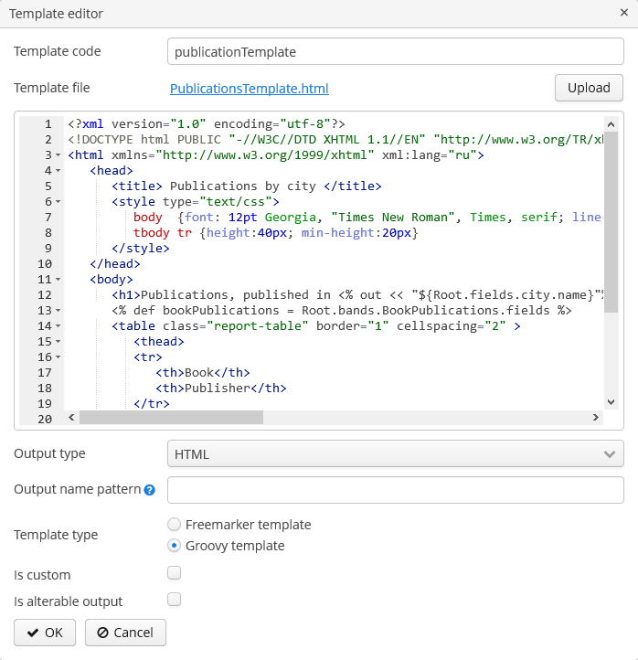Image resolution: width=638 pixels, height=660 pixels.
Task: Click the <th>Book</th> code line
Action: (x=203, y=373)
